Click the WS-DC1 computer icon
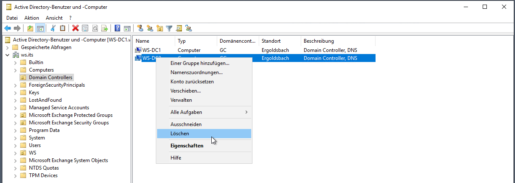This screenshot has width=515, height=183. 138,50
